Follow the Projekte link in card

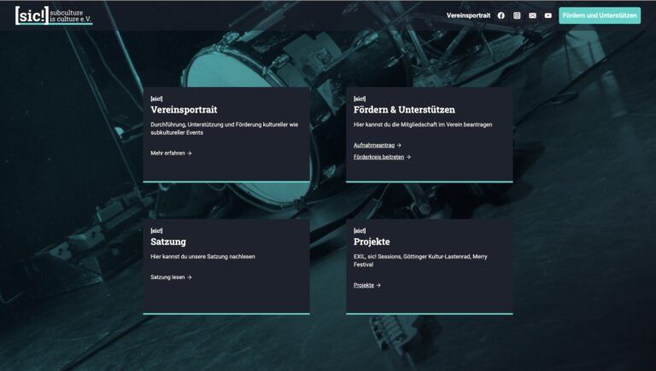pyautogui.click(x=363, y=285)
